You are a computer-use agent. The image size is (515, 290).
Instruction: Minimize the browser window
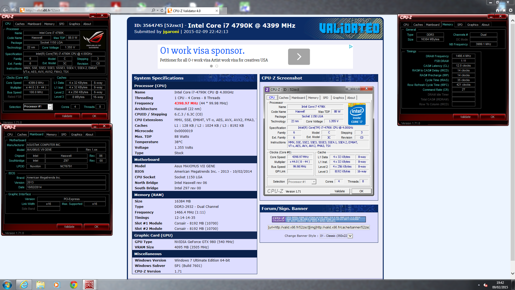(490, 2)
